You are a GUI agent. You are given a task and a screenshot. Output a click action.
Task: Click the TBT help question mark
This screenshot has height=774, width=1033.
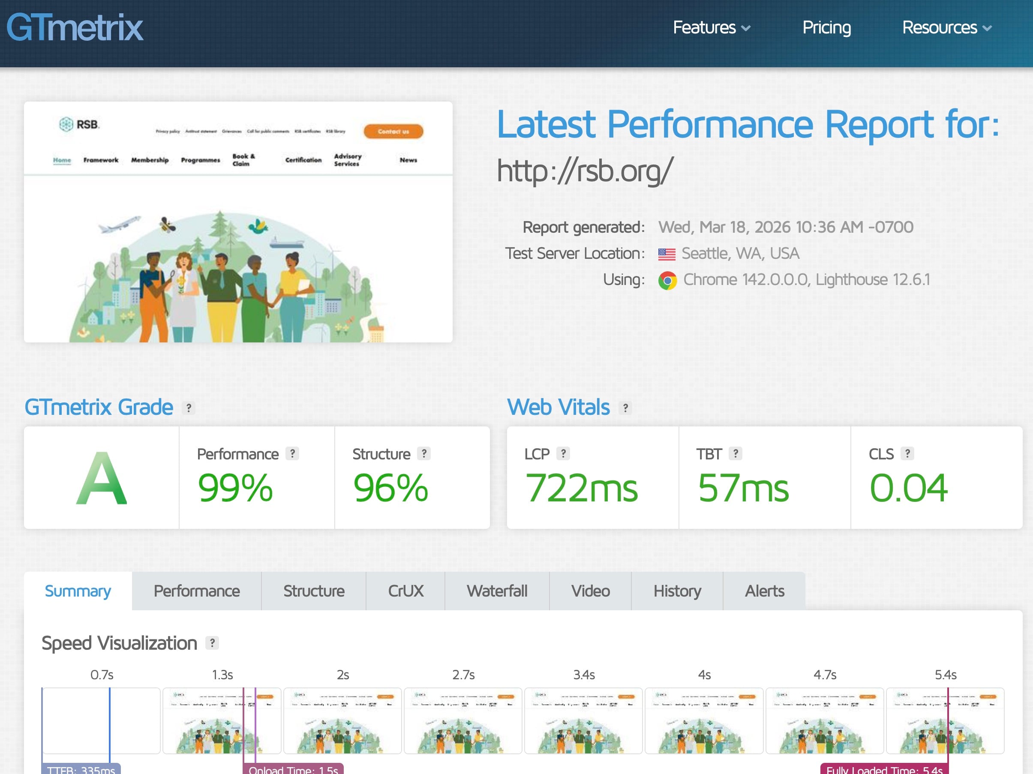[736, 453]
